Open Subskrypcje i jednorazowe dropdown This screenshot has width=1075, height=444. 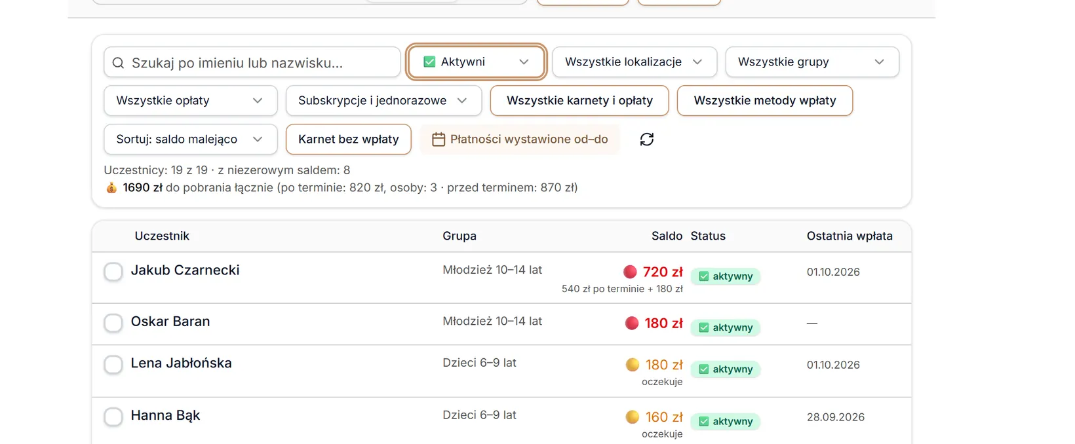point(383,100)
